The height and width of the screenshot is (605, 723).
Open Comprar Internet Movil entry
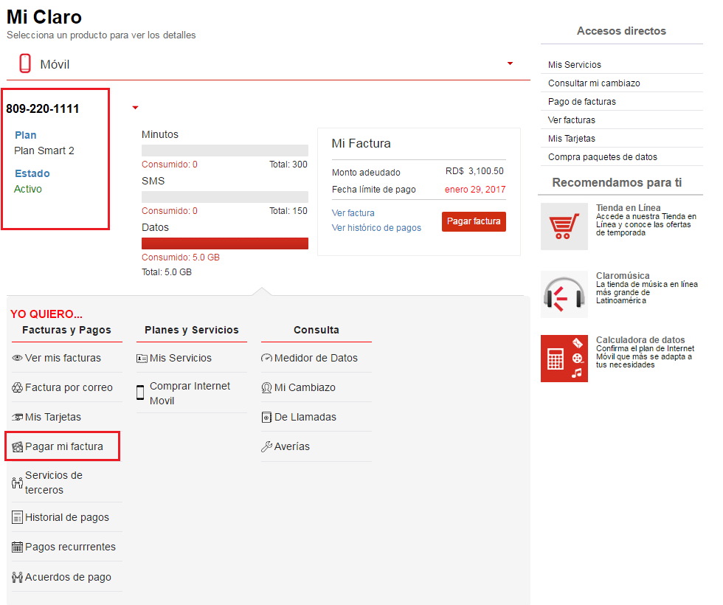[191, 393]
